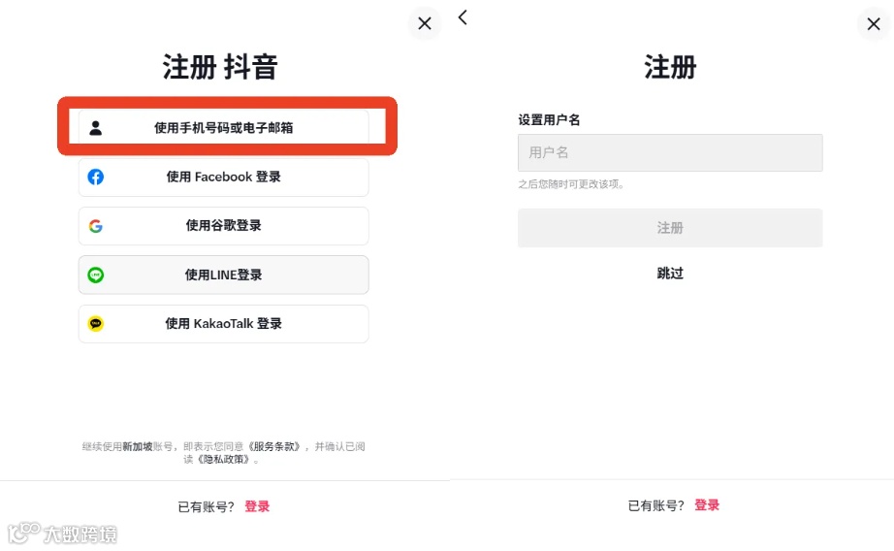Image resolution: width=894 pixels, height=551 pixels.
Task: Click 登录 link under the signup options list
Action: pyautogui.click(x=257, y=506)
